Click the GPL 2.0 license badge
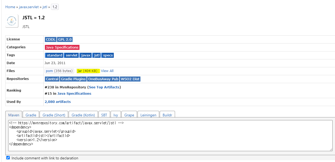Image resolution: width=335 pixels, height=162 pixels. tap(65, 39)
